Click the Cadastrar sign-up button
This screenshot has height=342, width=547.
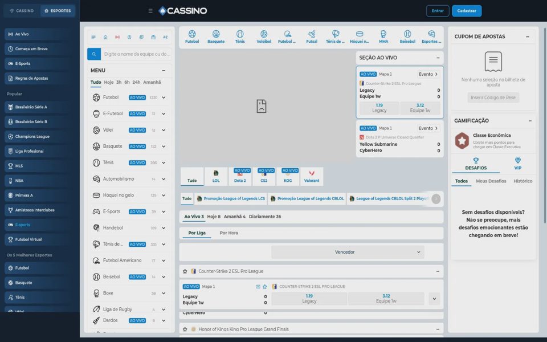click(x=467, y=11)
